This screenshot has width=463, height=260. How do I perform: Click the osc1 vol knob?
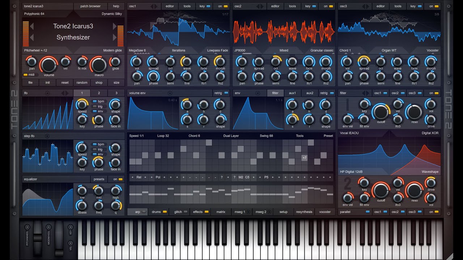(136, 62)
